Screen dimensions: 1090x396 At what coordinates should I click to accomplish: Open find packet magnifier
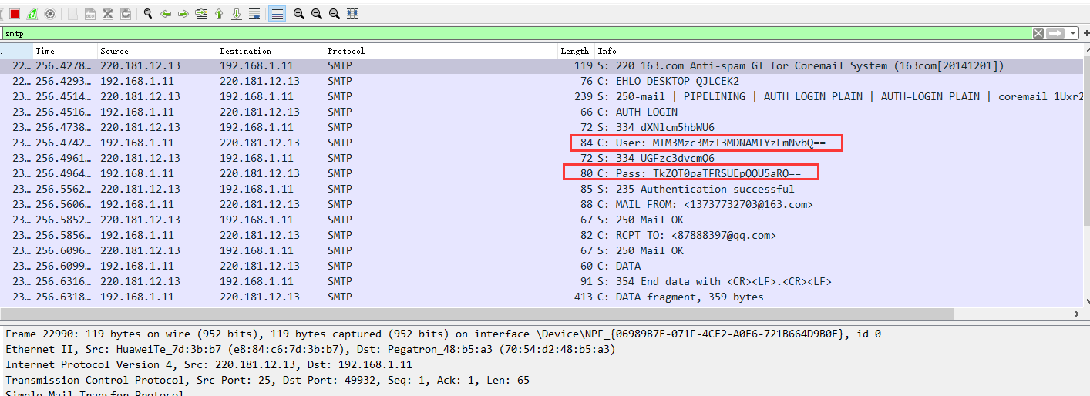point(148,14)
